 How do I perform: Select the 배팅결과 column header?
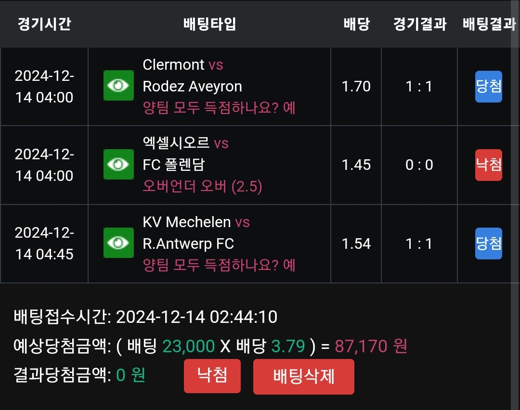[489, 24]
